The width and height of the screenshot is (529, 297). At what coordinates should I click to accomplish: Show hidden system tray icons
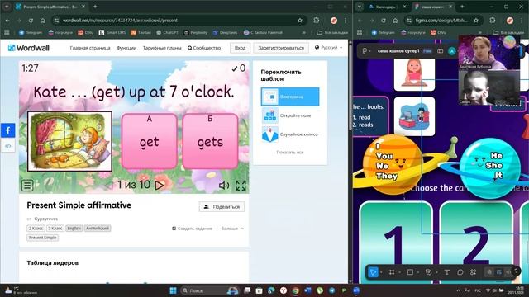pyautogui.click(x=458, y=290)
